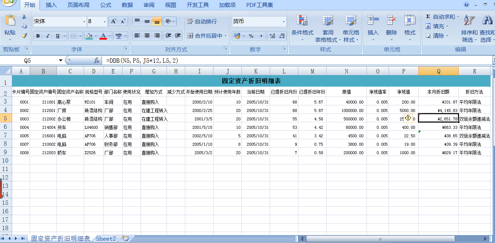The width and height of the screenshot is (495, 243).
Task: Open the Sheet2 worksheet tab
Action: pyautogui.click(x=106, y=239)
